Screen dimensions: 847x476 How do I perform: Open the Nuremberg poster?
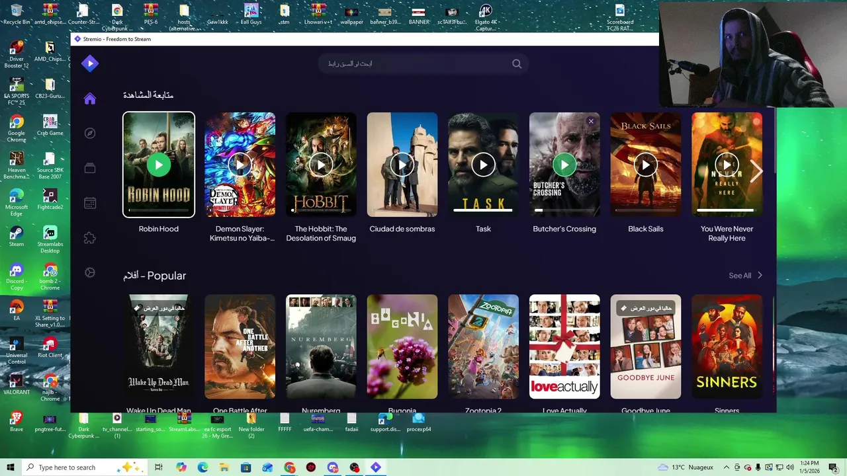(321, 346)
